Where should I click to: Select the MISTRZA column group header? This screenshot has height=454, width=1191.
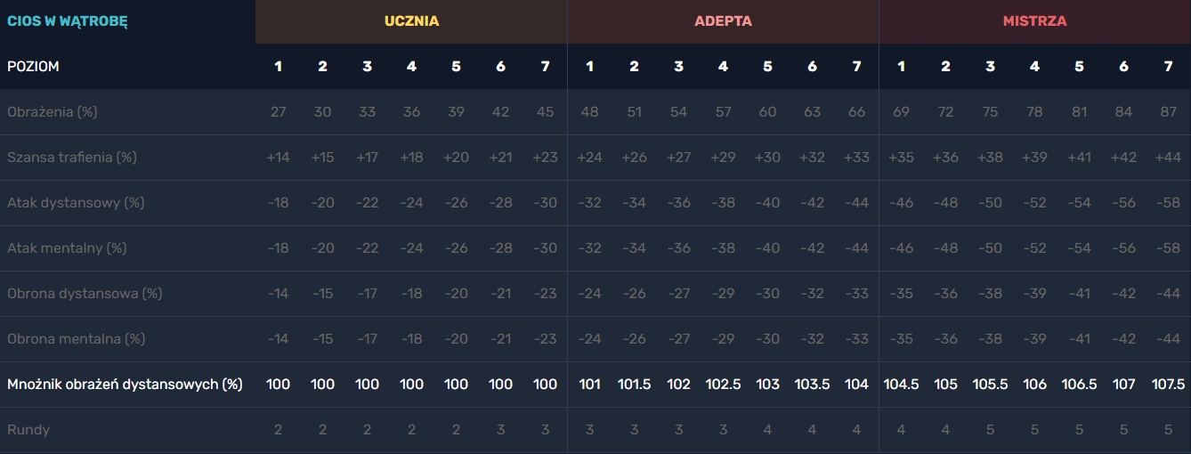1034,20
